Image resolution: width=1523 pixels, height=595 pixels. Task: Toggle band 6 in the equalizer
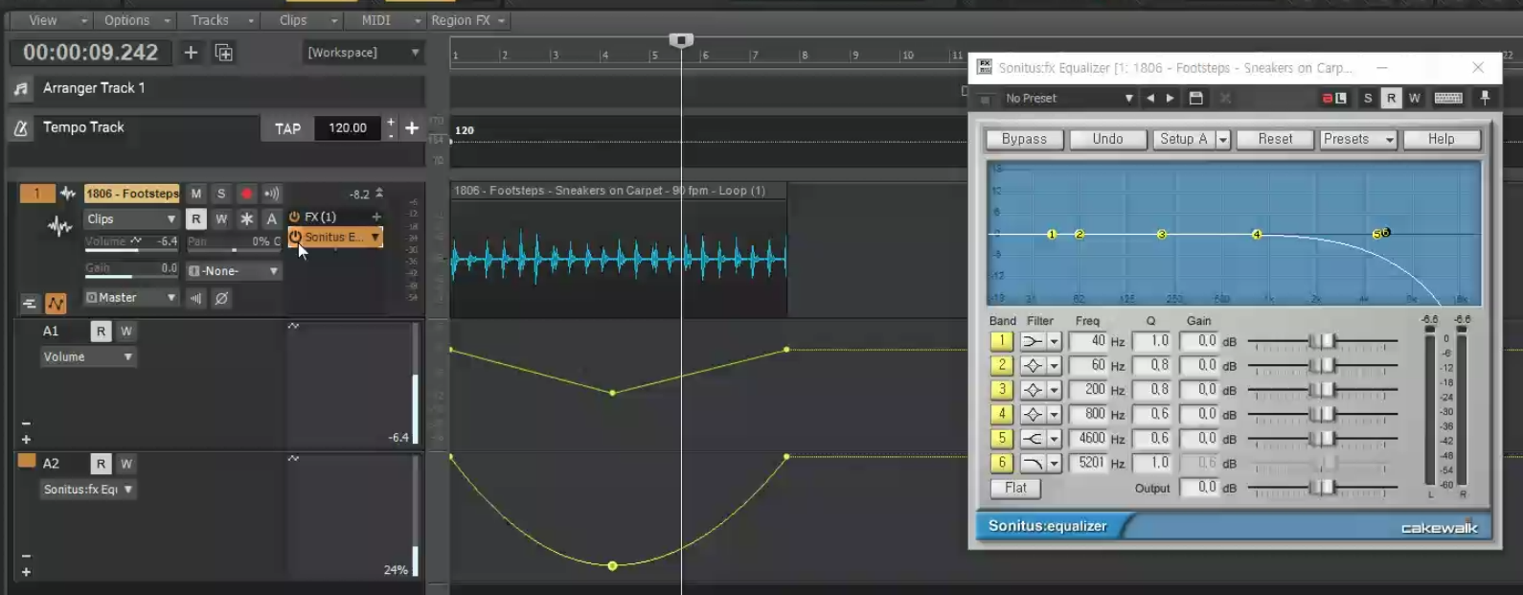[x=1001, y=463]
